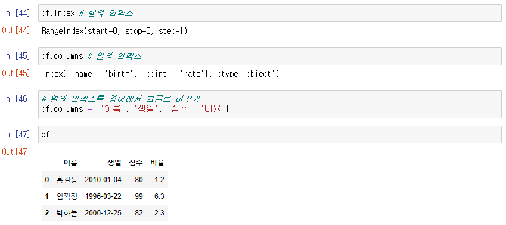Click the 점수 column header
The height and width of the screenshot is (225, 506).
[x=135, y=162]
